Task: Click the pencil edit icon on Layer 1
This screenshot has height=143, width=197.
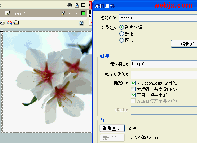Action: (x=63, y=13)
